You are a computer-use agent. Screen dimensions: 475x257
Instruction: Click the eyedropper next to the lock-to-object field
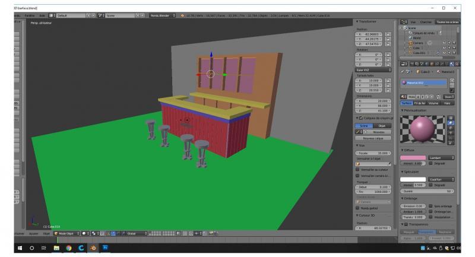[x=389, y=163]
